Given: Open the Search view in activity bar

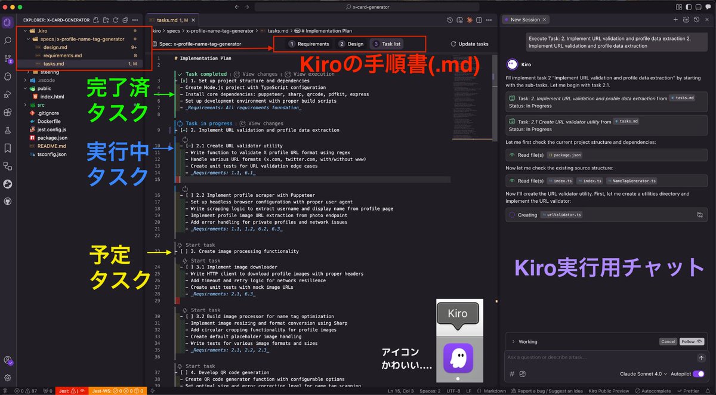Looking at the screenshot, I should click(x=7, y=41).
